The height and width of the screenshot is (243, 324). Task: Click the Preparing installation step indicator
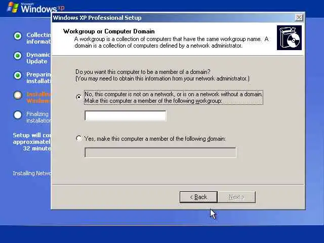18,75
